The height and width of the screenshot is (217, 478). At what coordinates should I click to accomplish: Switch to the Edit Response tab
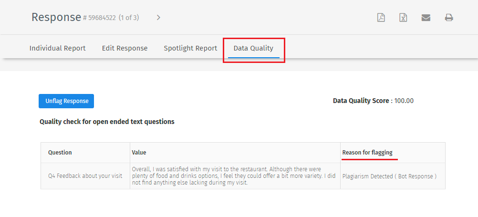coord(125,48)
